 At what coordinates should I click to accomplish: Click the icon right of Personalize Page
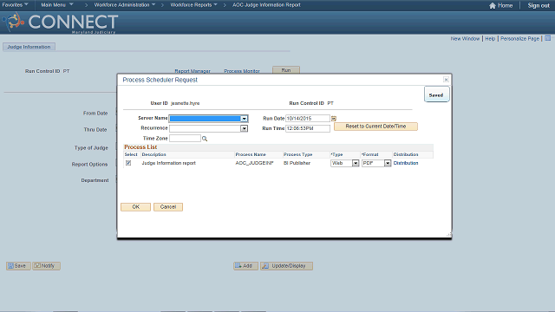547,38
